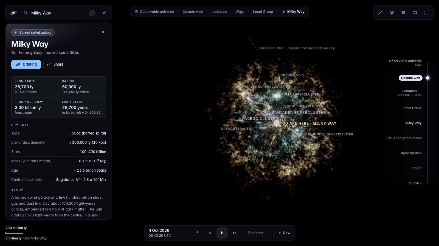Click the scale slider handle at Cosmic web

[x=427, y=78]
